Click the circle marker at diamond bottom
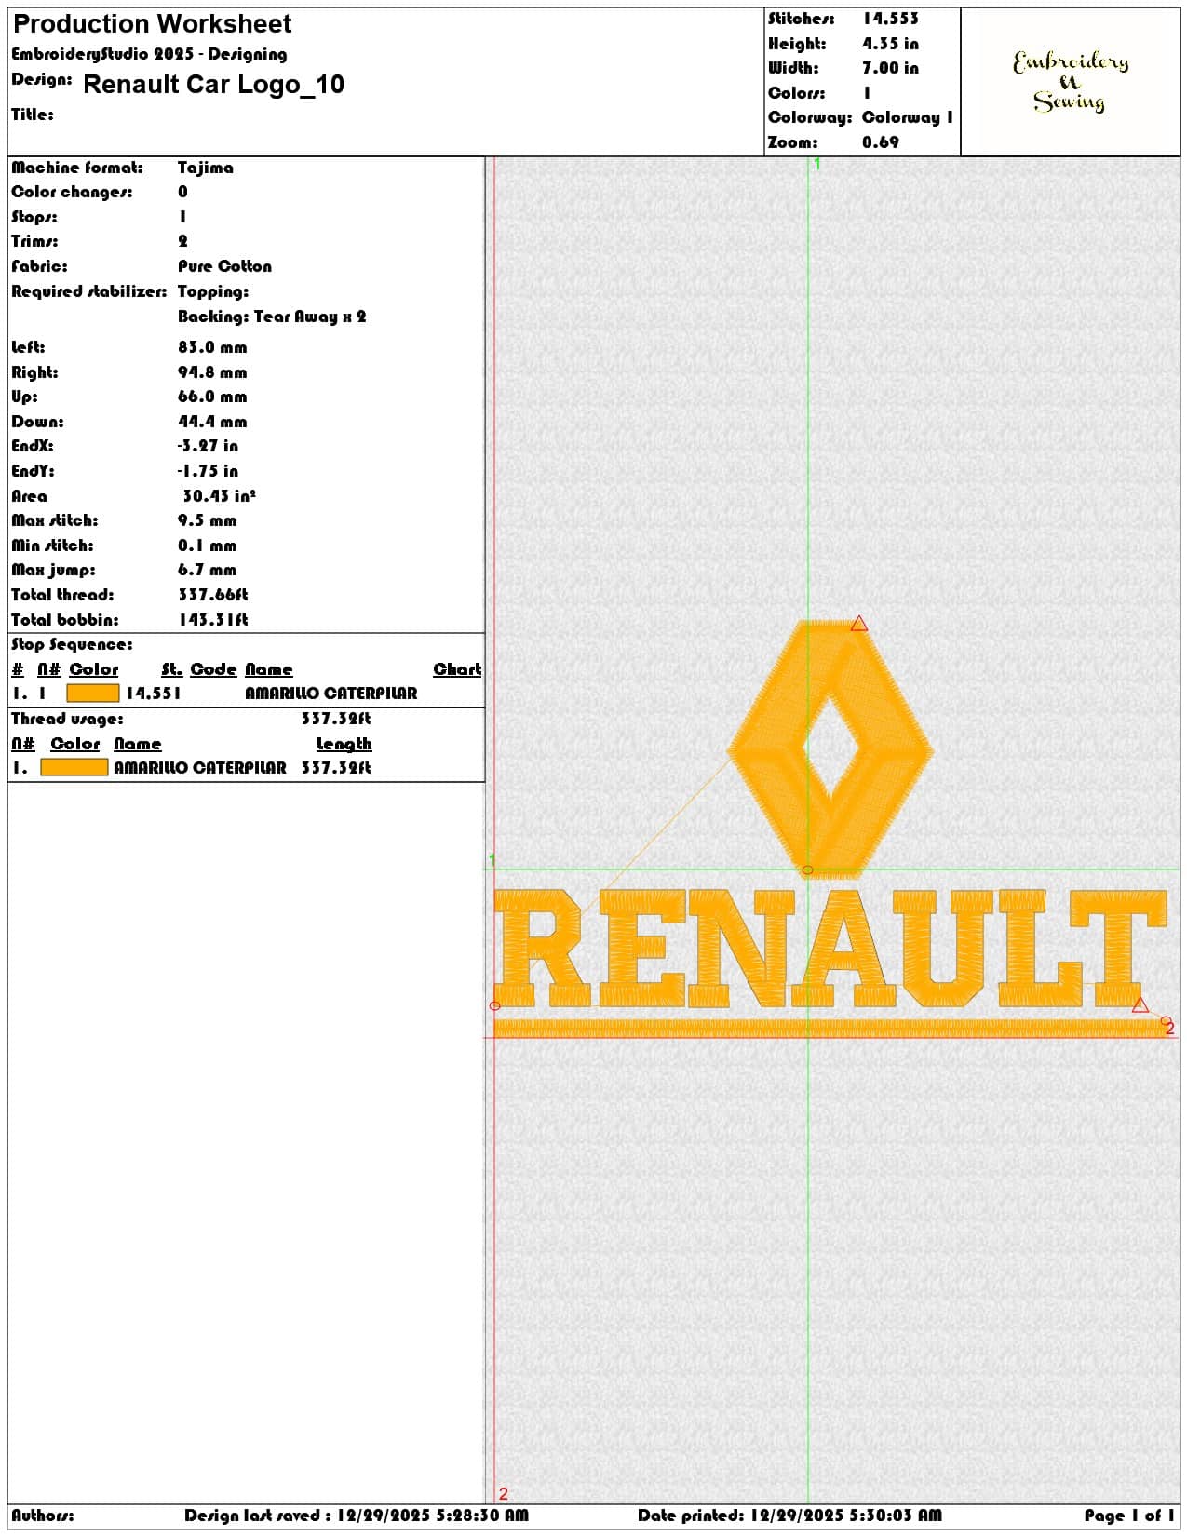 coord(807,870)
